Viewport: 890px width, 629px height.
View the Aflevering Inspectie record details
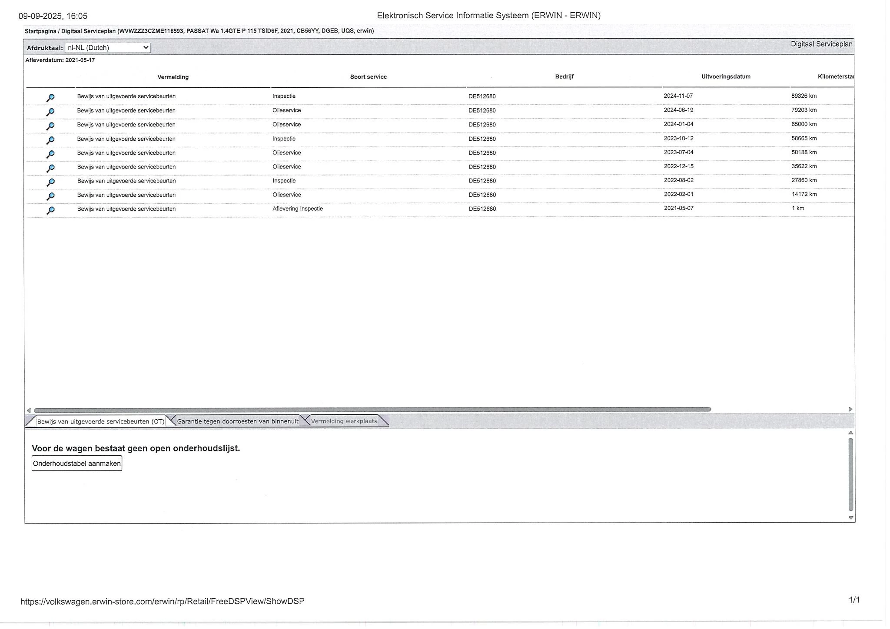[50, 210]
